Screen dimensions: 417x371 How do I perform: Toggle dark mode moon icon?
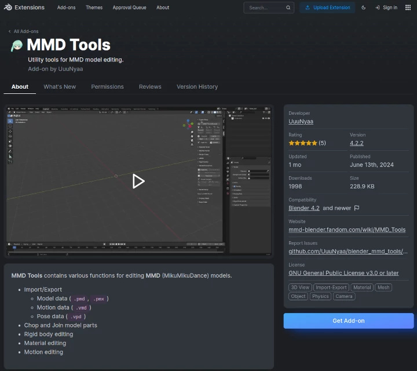(364, 8)
